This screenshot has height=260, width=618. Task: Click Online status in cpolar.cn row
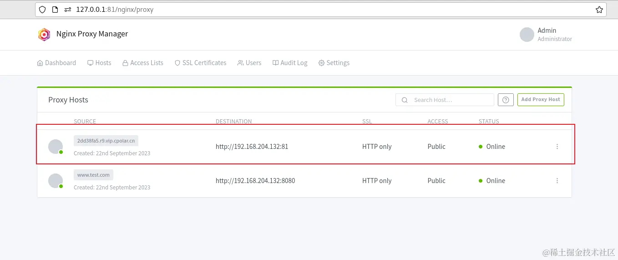click(x=492, y=147)
